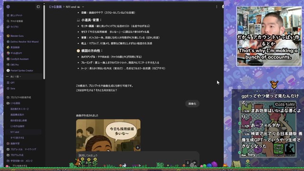304x171 pixels.
Task: Click the sidebar vertical scrollbar
Action: coord(44,42)
